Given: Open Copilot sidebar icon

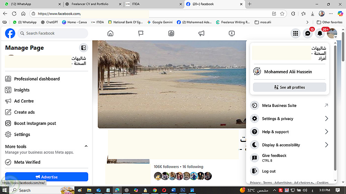Looking at the screenshot, I should click(340, 14).
